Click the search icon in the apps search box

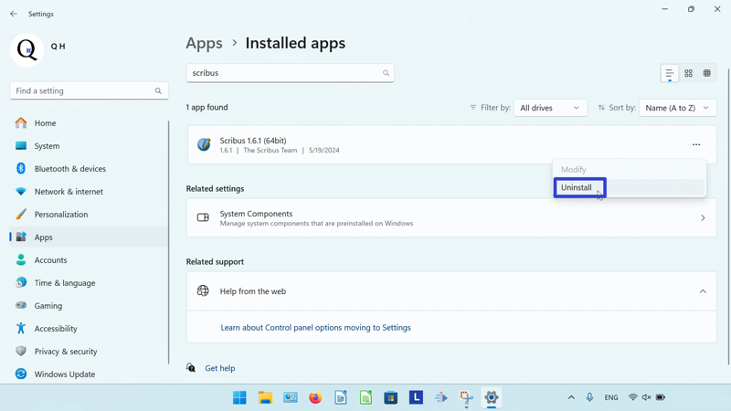tap(386, 73)
